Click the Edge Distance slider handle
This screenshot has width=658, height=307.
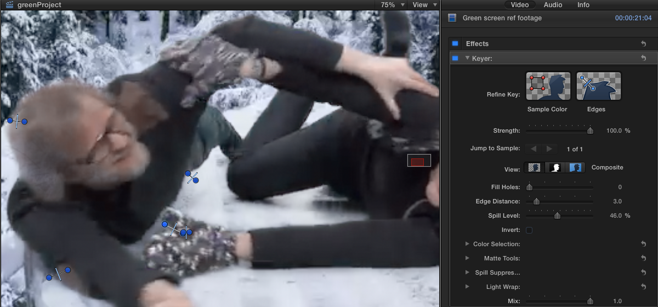(x=536, y=201)
